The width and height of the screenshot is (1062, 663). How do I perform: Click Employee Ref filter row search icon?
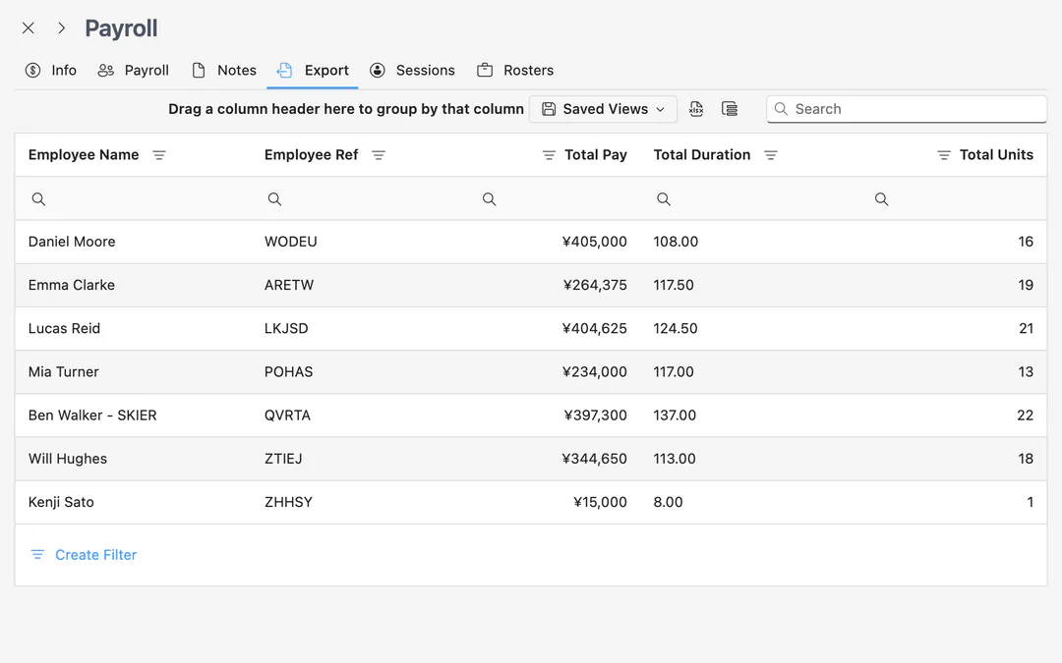point(274,198)
